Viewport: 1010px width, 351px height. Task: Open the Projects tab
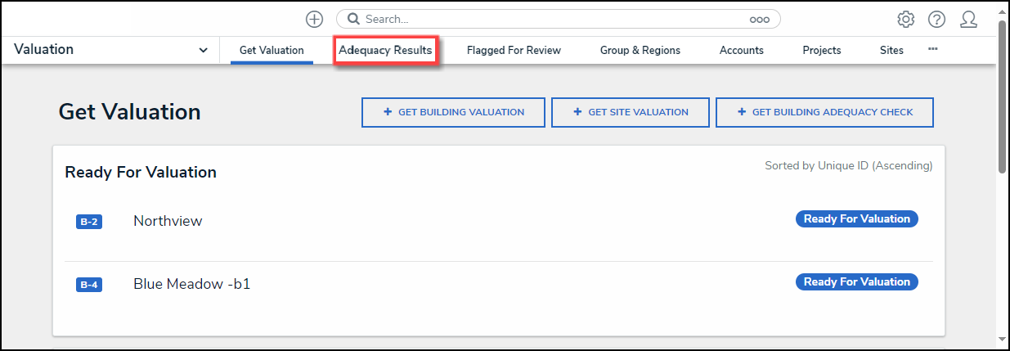822,51
